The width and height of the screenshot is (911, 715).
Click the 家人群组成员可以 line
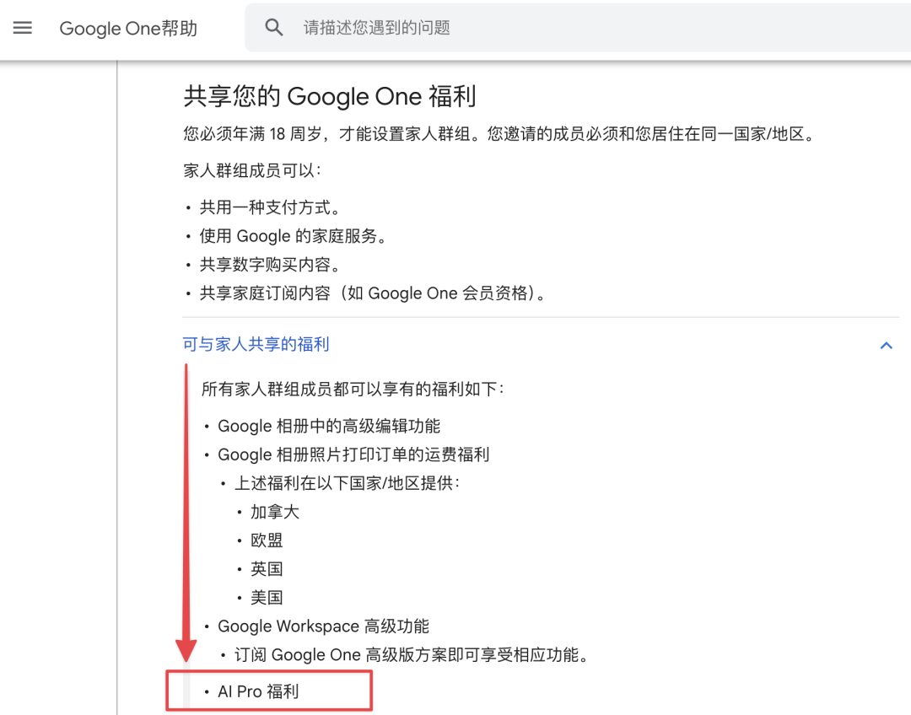tap(252, 171)
